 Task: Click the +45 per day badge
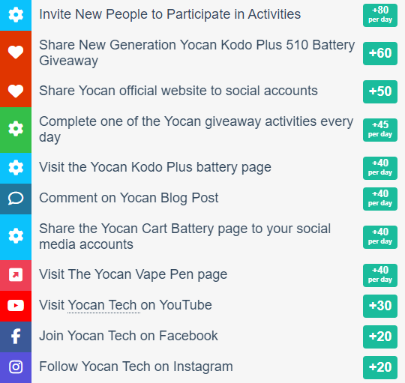click(380, 130)
